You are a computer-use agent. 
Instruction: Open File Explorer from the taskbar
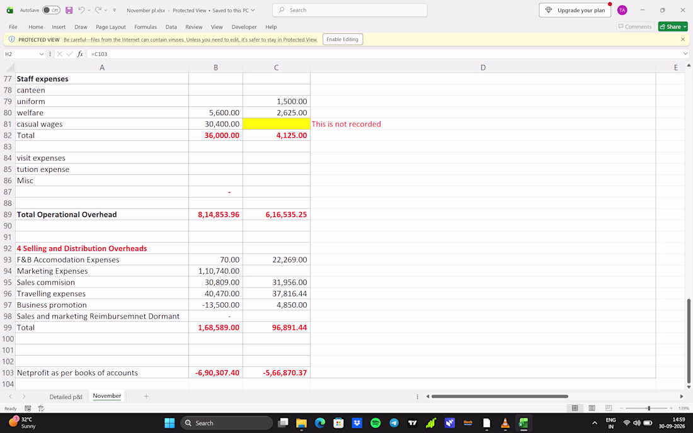point(301,423)
